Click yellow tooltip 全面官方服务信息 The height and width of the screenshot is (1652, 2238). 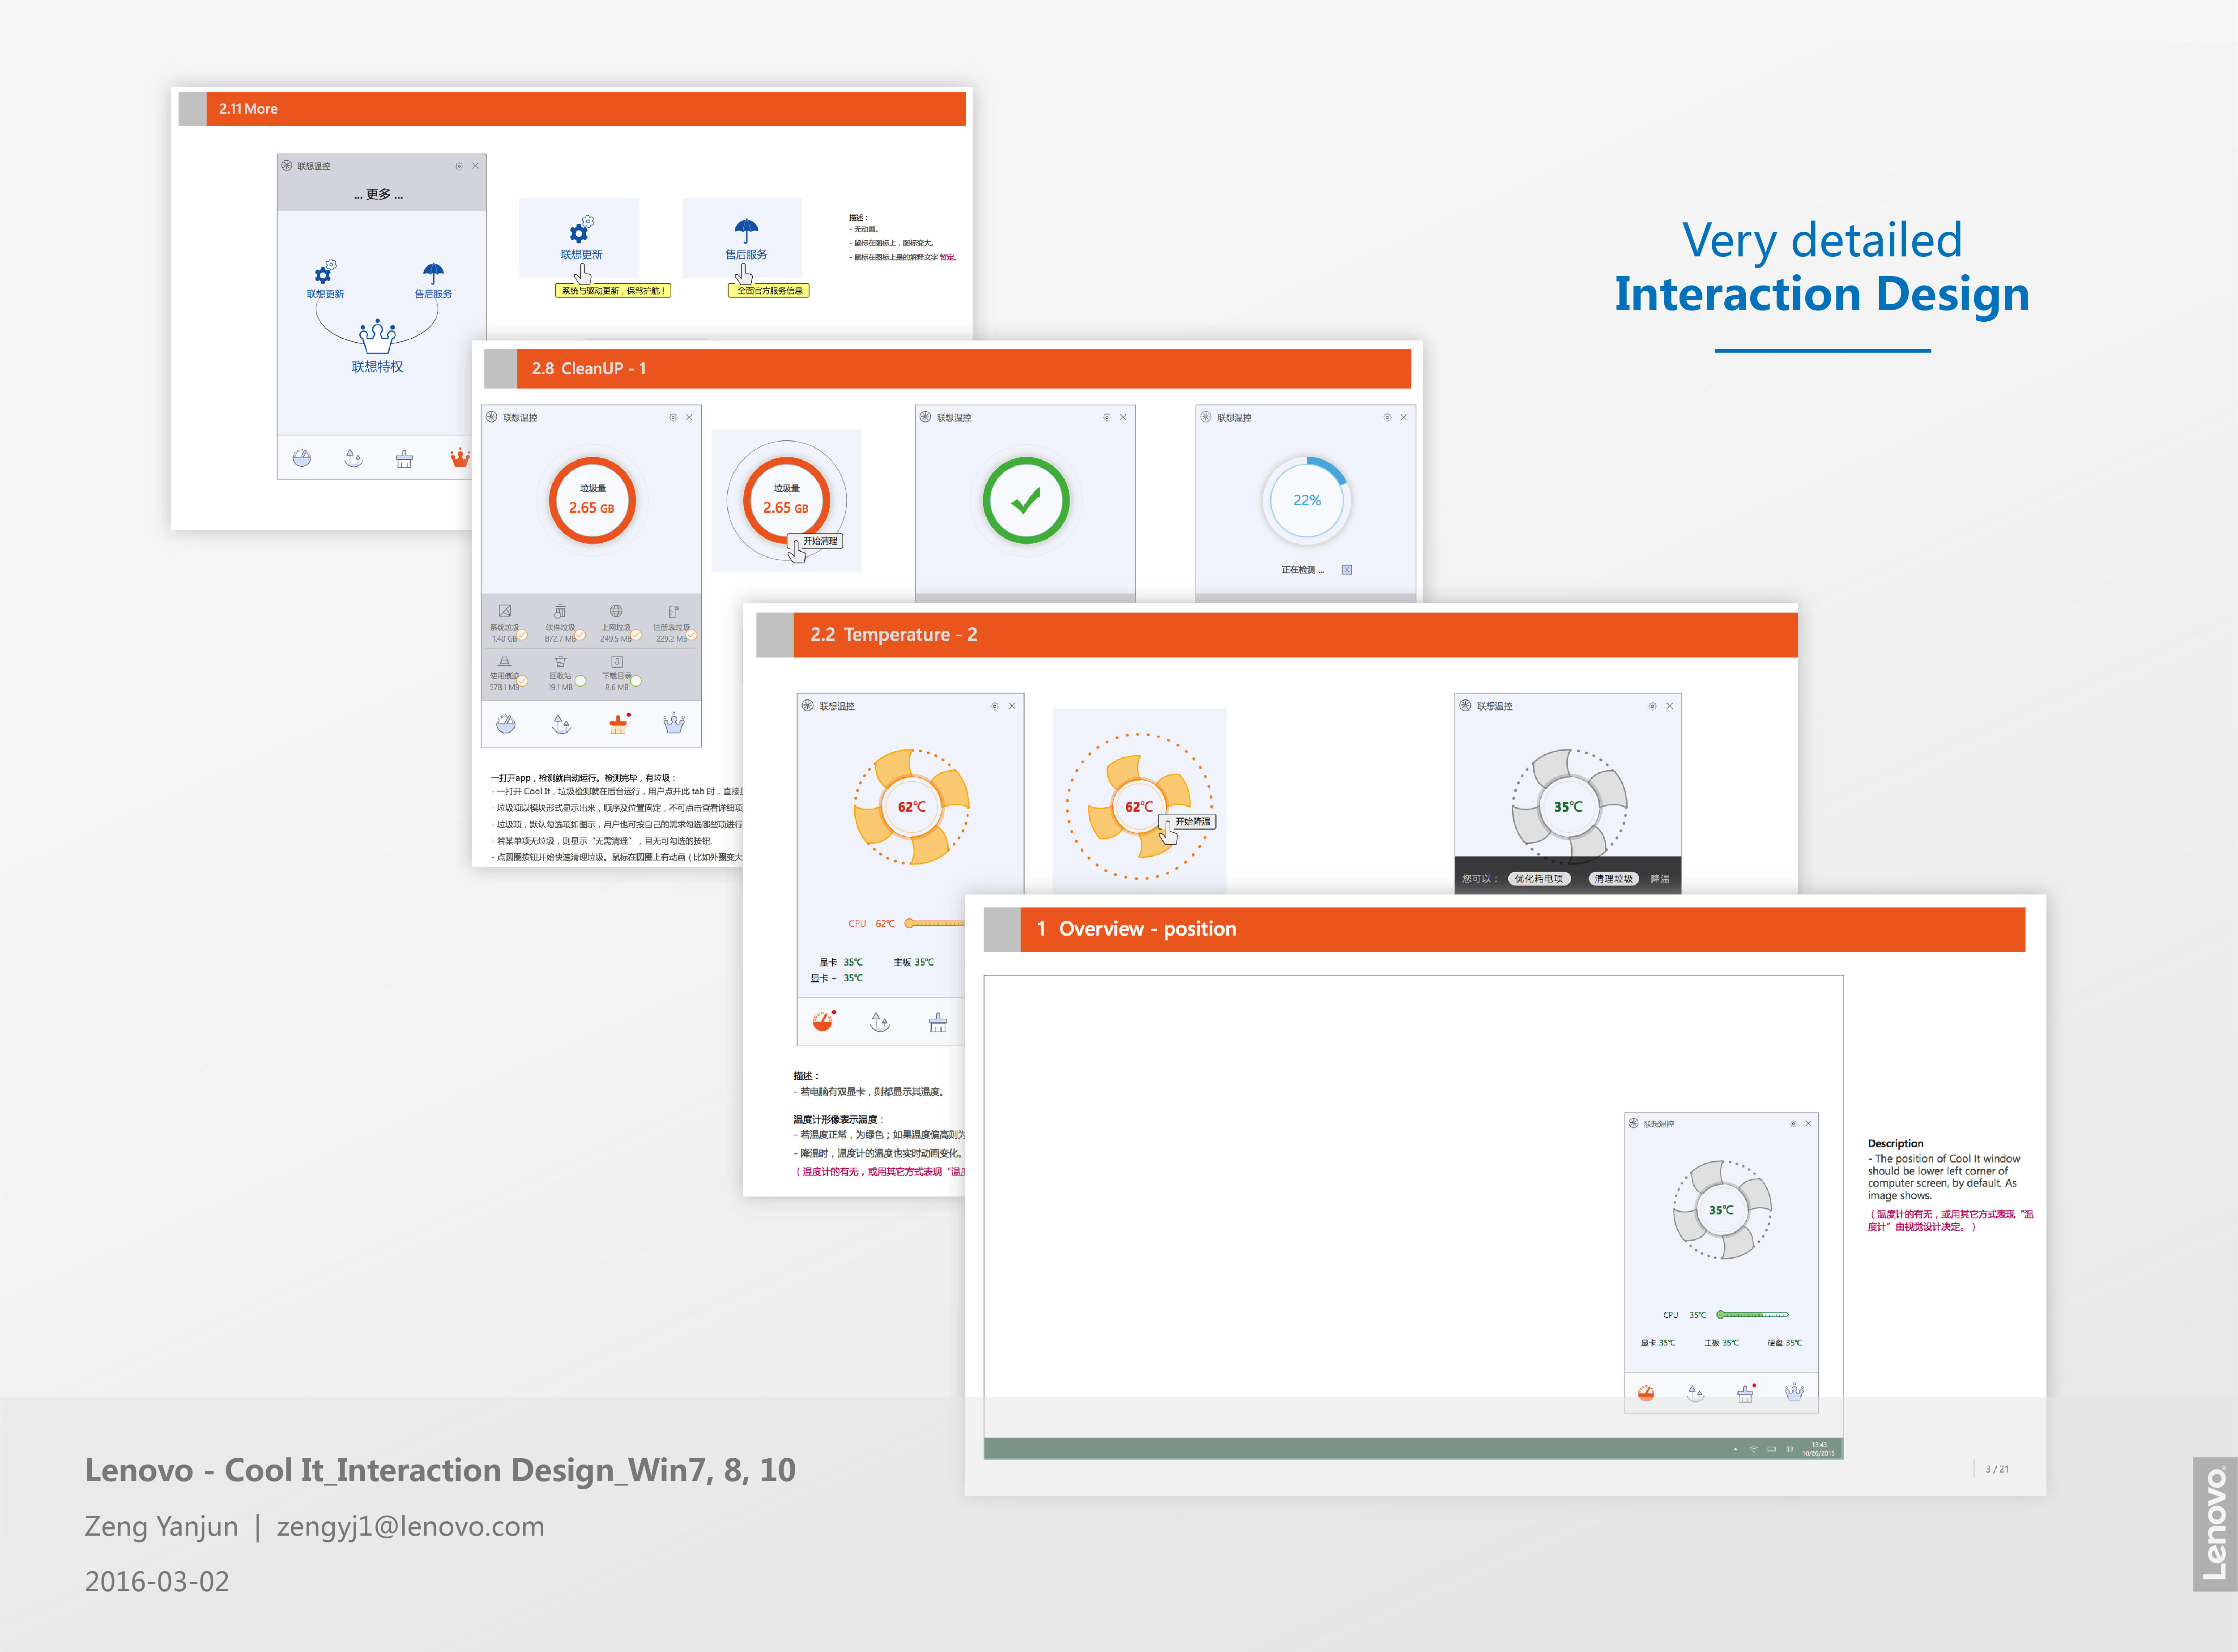click(x=769, y=291)
